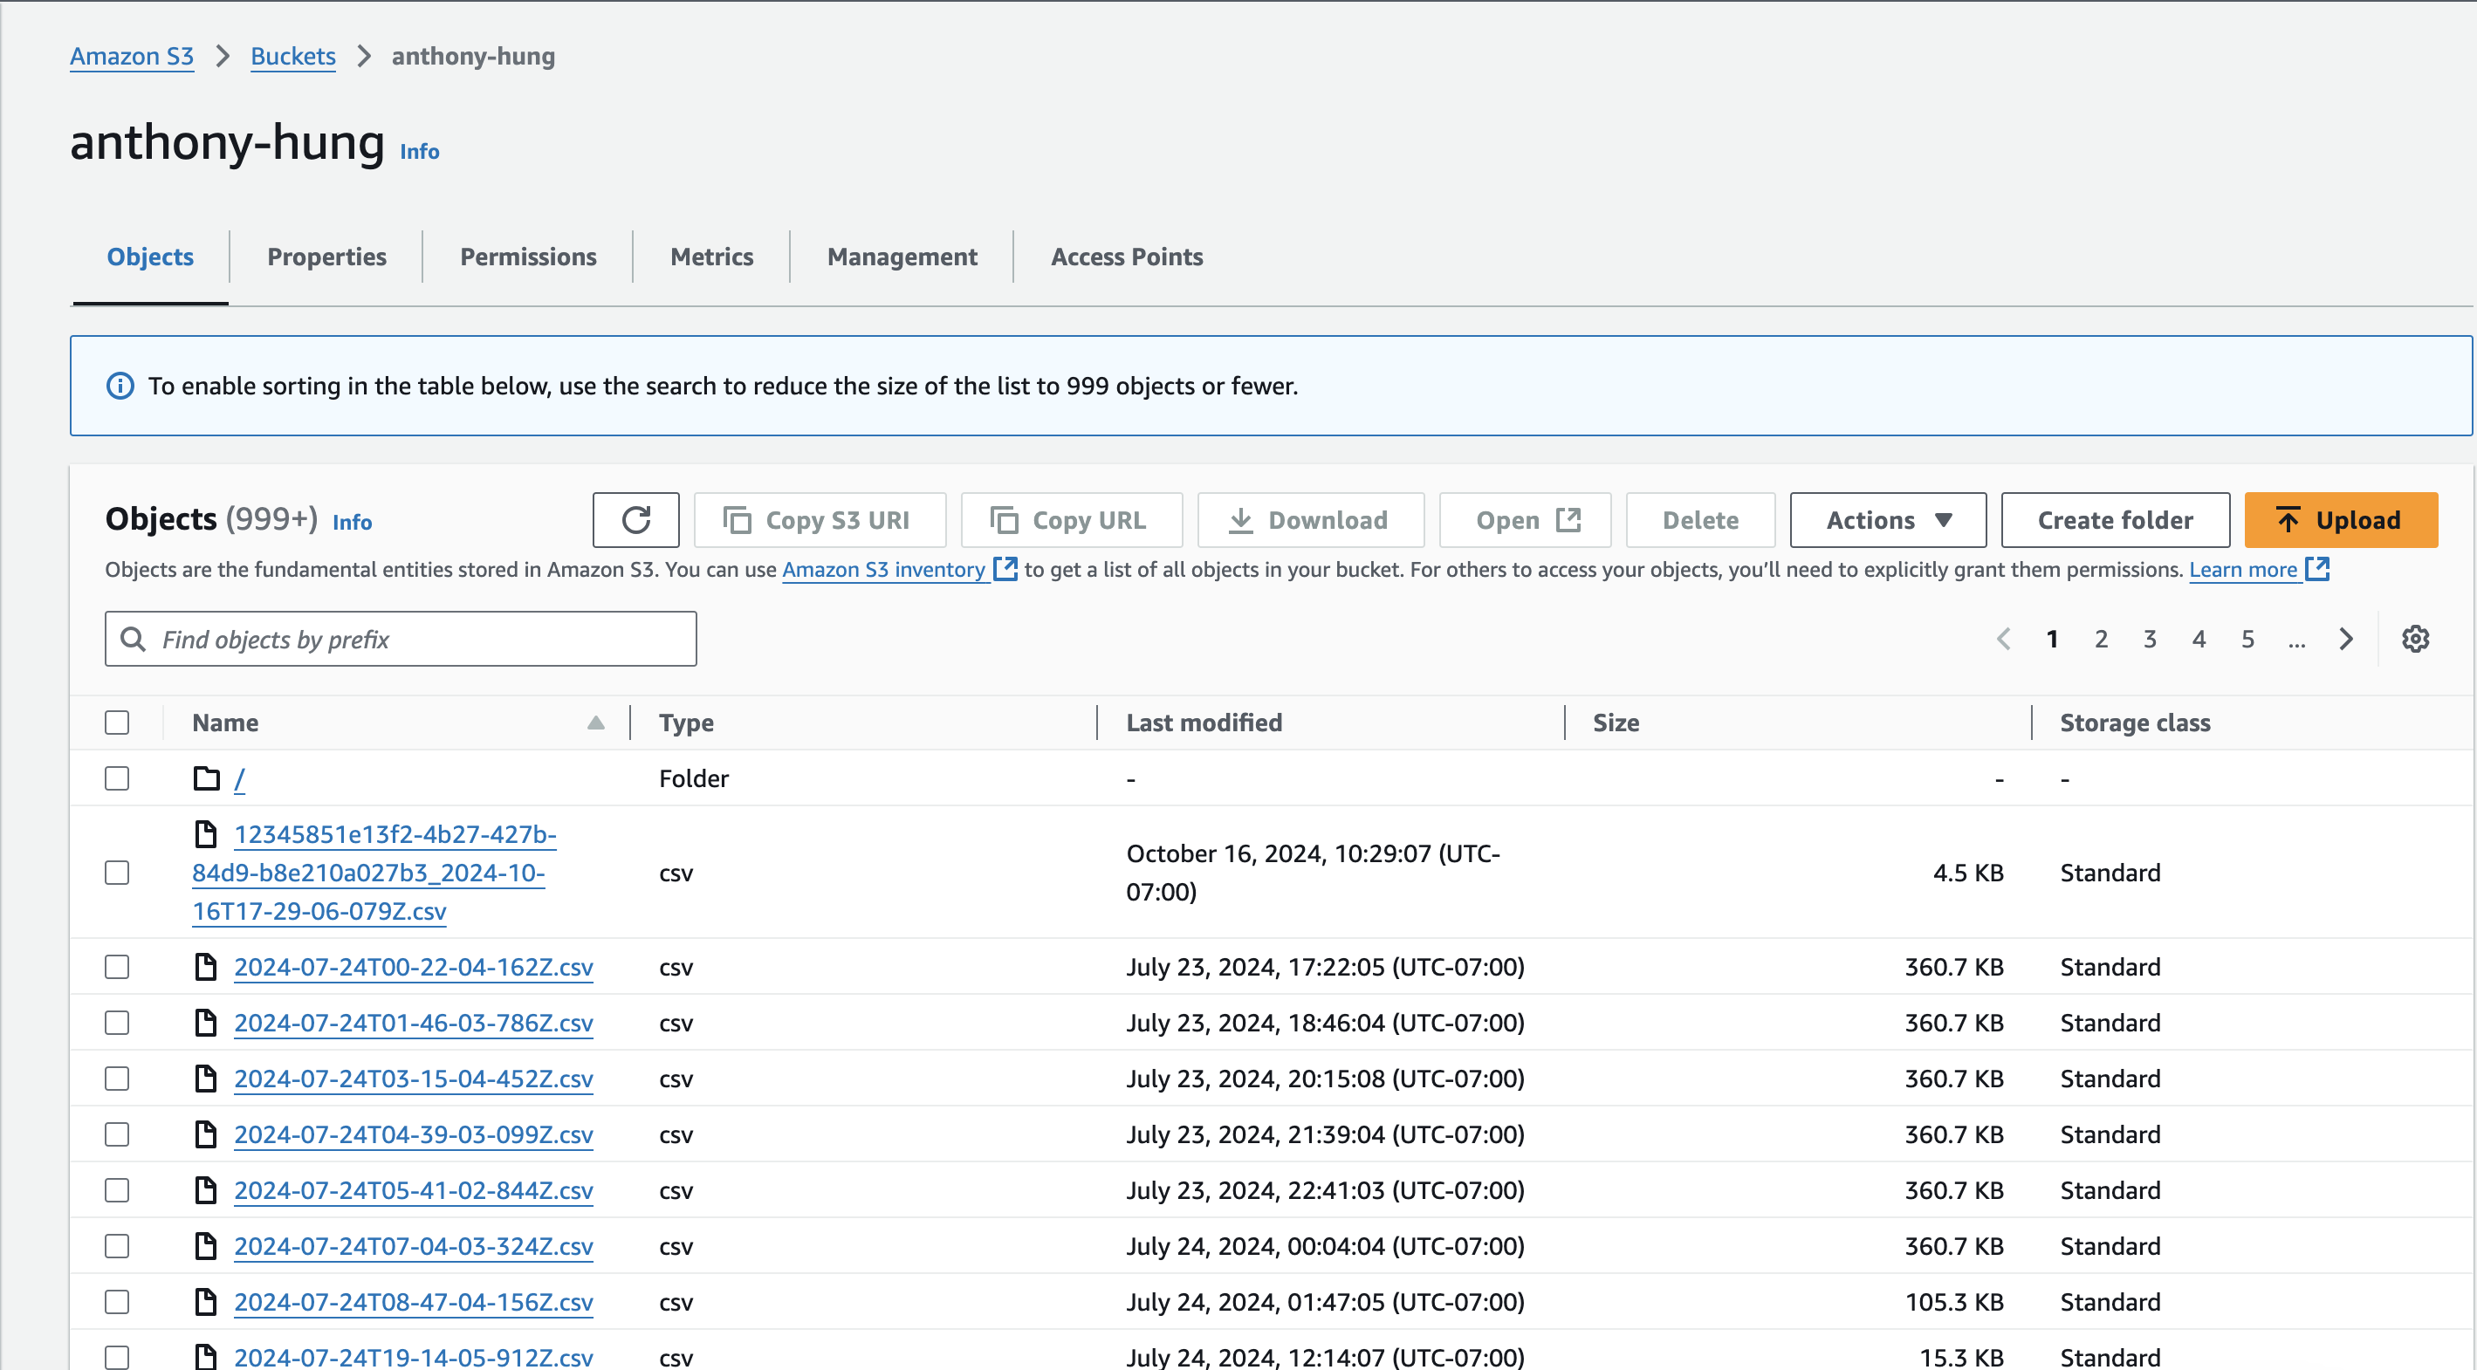Open the Properties tab
Viewport: 2477px width, 1370px height.
327,257
